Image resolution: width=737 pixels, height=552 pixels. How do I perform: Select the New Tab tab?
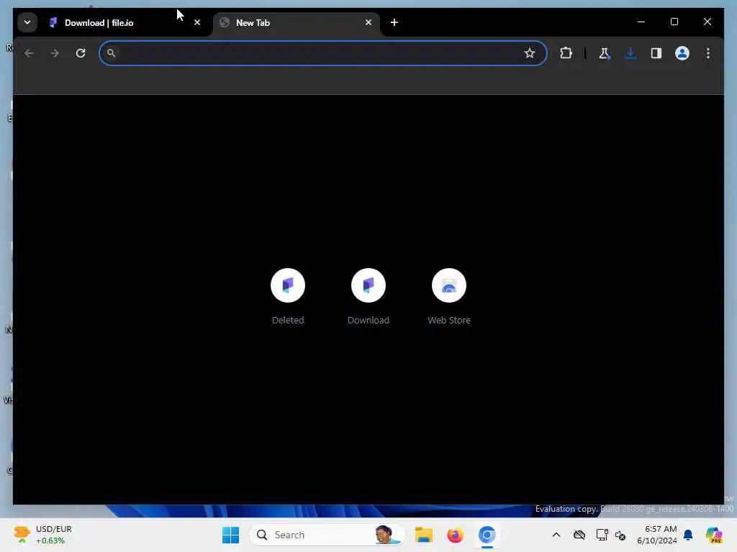pyautogui.click(x=297, y=23)
